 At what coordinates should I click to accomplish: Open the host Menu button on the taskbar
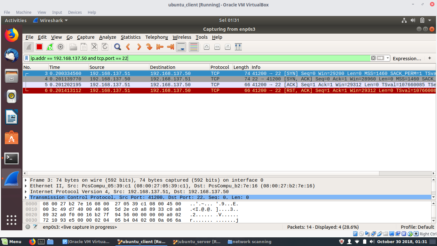11,242
